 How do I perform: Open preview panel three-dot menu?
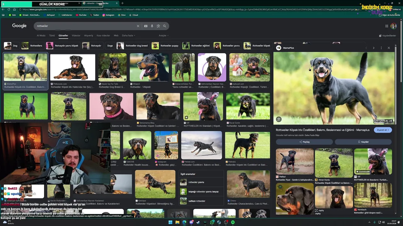click(381, 48)
